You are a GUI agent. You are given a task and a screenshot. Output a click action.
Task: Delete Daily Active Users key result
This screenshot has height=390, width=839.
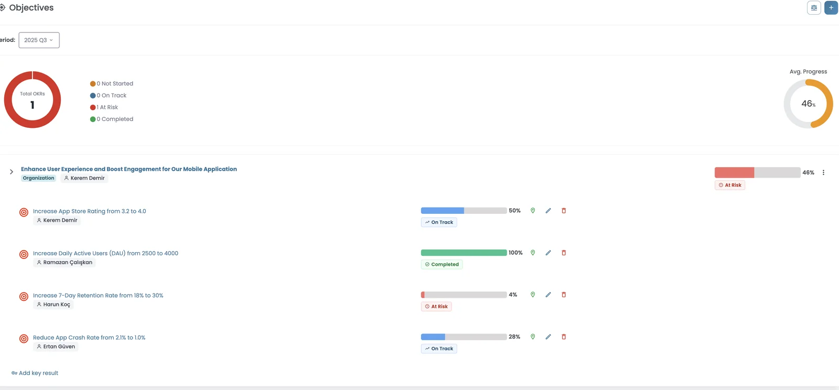pos(564,253)
